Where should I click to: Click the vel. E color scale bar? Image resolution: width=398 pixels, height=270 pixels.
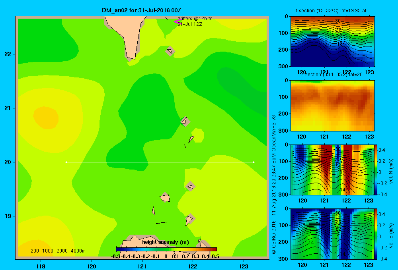(376, 234)
